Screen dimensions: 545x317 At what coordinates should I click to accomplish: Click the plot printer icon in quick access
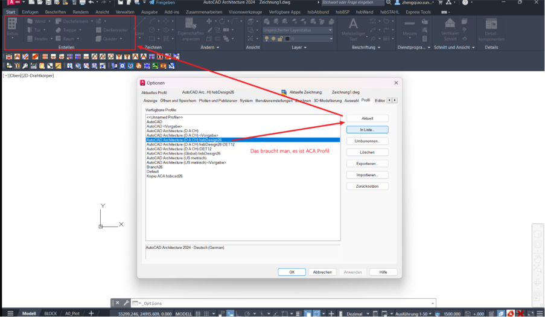[x=82, y=2]
